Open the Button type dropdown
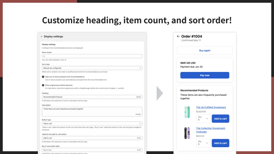Image resolution: width=274 pixels, height=154 pixels. click(x=92, y=124)
